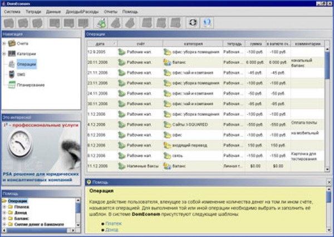Open the Система menu

(x=12, y=11)
